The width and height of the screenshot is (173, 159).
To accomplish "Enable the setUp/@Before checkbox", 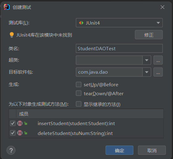I will click(78, 84).
